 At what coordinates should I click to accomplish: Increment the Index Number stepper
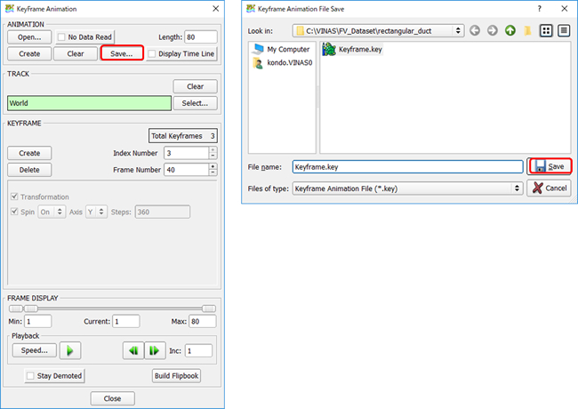[x=212, y=149]
